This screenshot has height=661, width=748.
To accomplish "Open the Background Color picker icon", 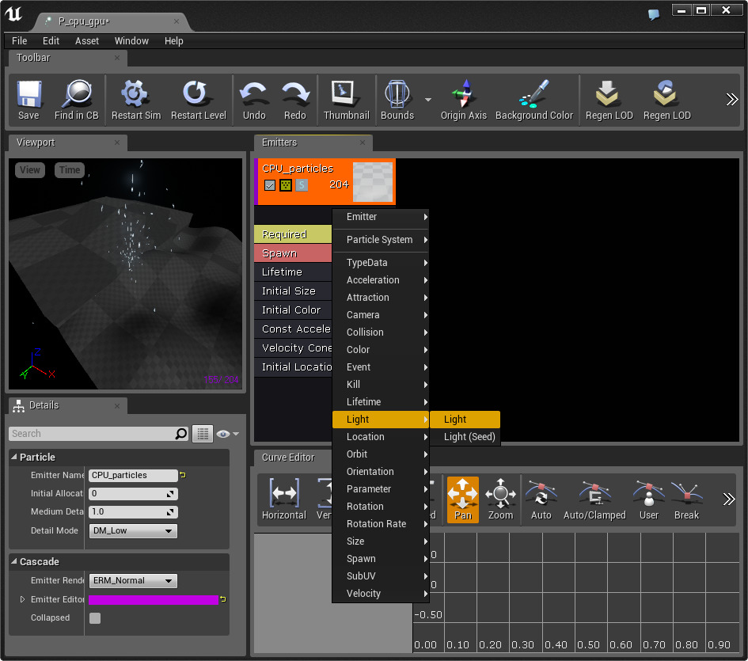I will 534,94.
